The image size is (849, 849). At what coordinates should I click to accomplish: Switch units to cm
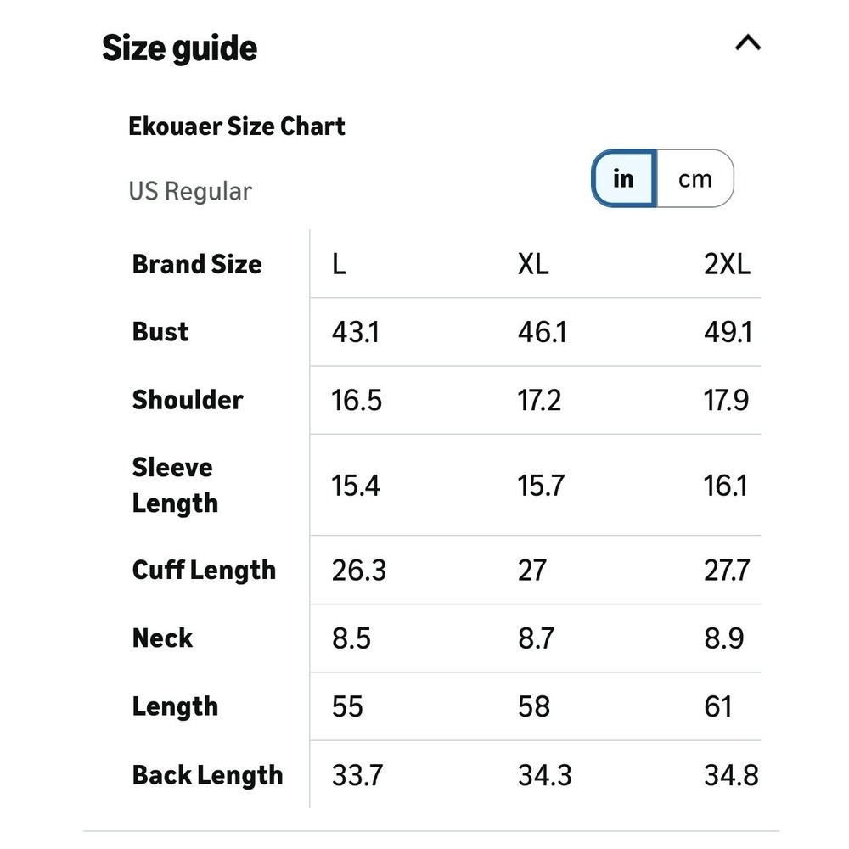pos(695,178)
